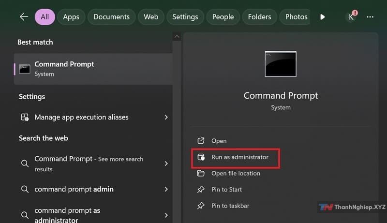
Task: Click search icon beside Command Prompt web result
Action: coord(25,164)
